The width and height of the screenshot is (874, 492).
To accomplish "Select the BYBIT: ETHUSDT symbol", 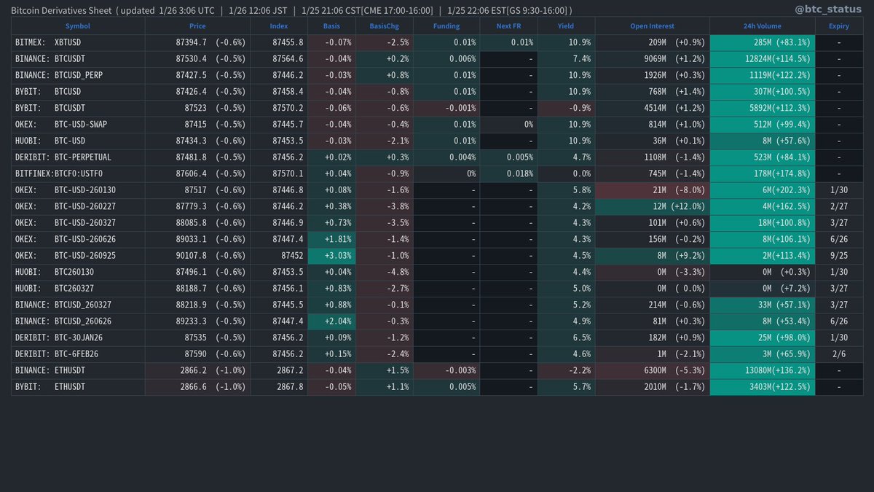I will click(51, 386).
